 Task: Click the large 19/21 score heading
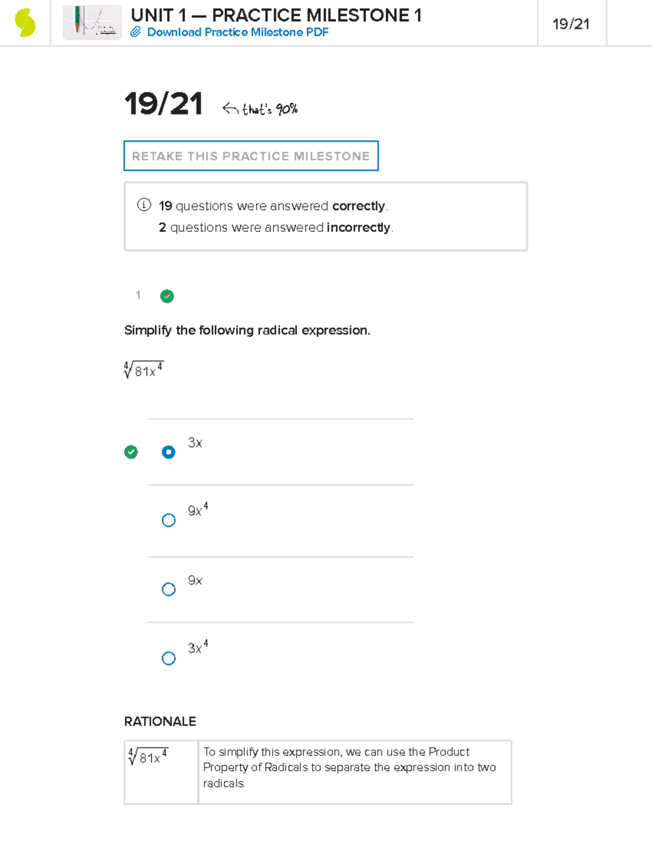(x=164, y=103)
